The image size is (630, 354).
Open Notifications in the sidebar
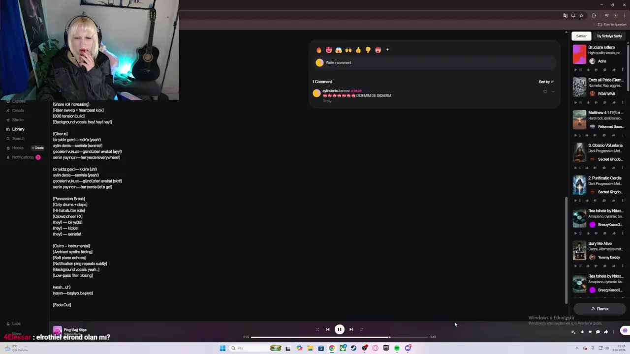pos(20,157)
